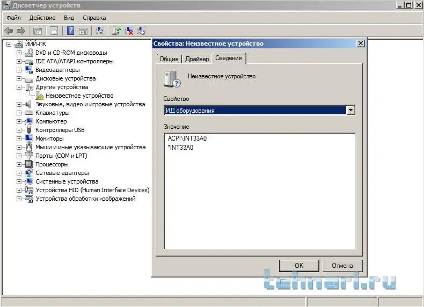This screenshot has height=307, width=424.
Task: Switch to the Драйвер tab
Action: pyautogui.click(x=197, y=59)
